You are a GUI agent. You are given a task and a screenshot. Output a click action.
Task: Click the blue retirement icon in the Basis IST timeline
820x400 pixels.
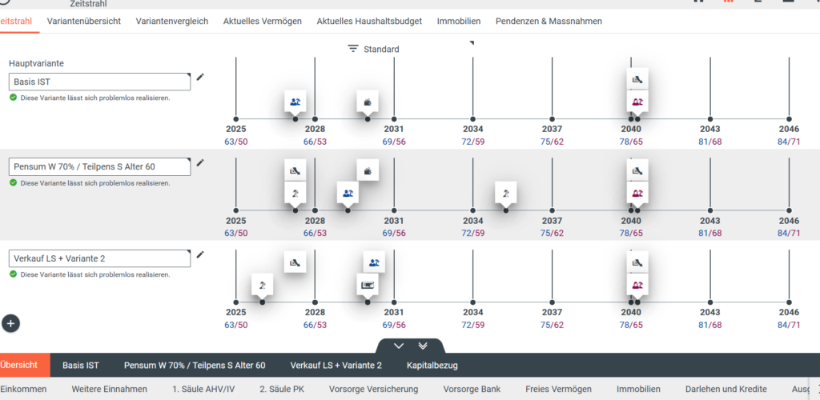[x=295, y=102]
